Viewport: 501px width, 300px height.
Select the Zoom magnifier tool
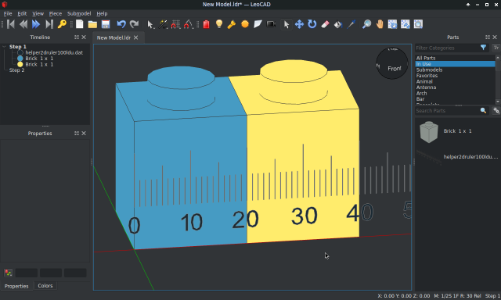[367, 24]
